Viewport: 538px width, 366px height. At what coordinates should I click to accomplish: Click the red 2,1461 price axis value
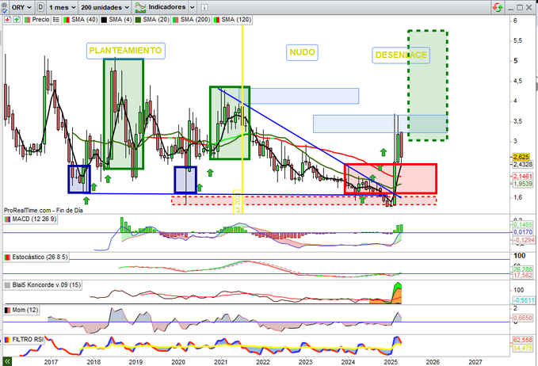tap(523, 177)
